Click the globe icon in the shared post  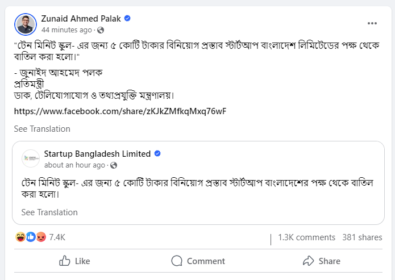114,165
